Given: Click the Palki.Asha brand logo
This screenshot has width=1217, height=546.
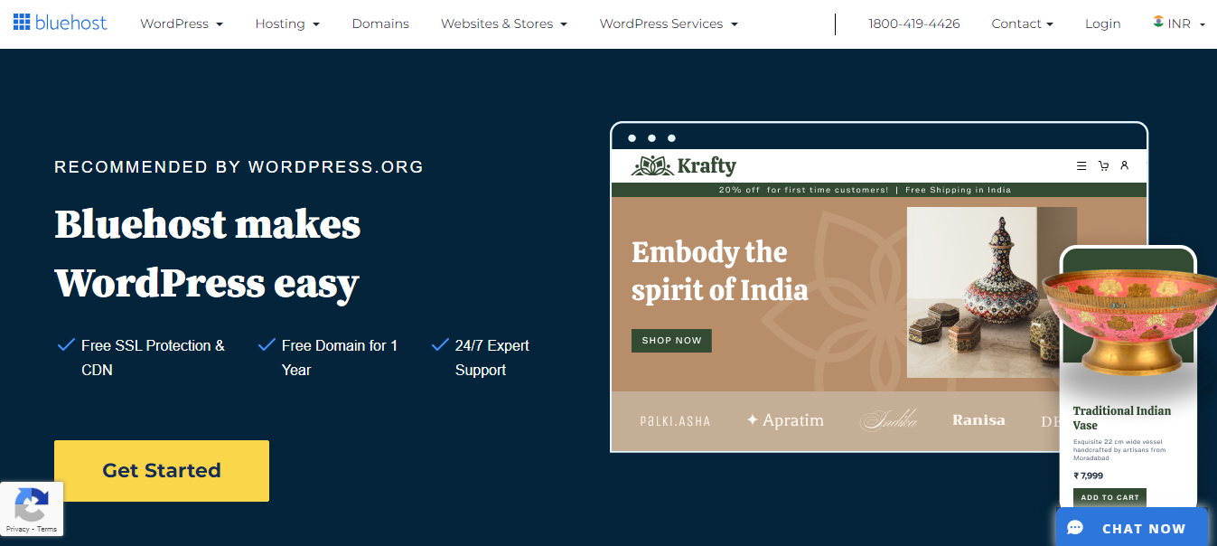Looking at the screenshot, I should click(x=675, y=420).
